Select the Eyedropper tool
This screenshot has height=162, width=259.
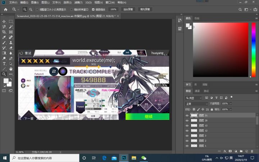pyautogui.click(x=4, y=37)
